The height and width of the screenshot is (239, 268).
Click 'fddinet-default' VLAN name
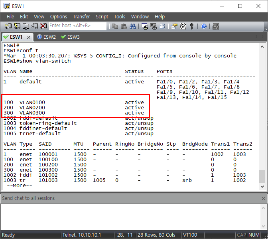(x=43, y=128)
